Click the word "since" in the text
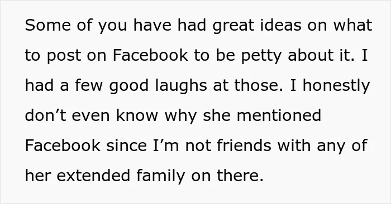 126,145
